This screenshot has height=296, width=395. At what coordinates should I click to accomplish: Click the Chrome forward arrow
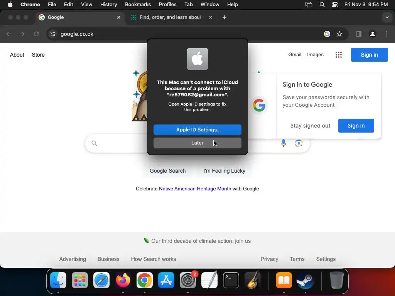click(x=22, y=34)
